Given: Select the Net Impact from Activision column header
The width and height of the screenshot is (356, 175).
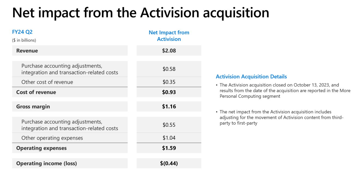Looking at the screenshot, I should 169,36.
